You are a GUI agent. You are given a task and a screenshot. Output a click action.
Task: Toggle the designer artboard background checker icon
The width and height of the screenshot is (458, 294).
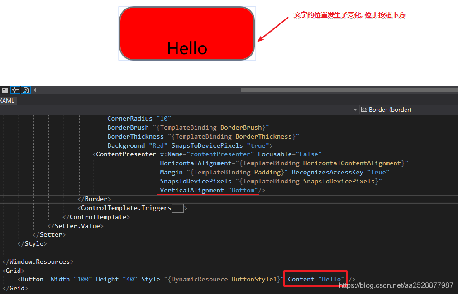coord(5,90)
